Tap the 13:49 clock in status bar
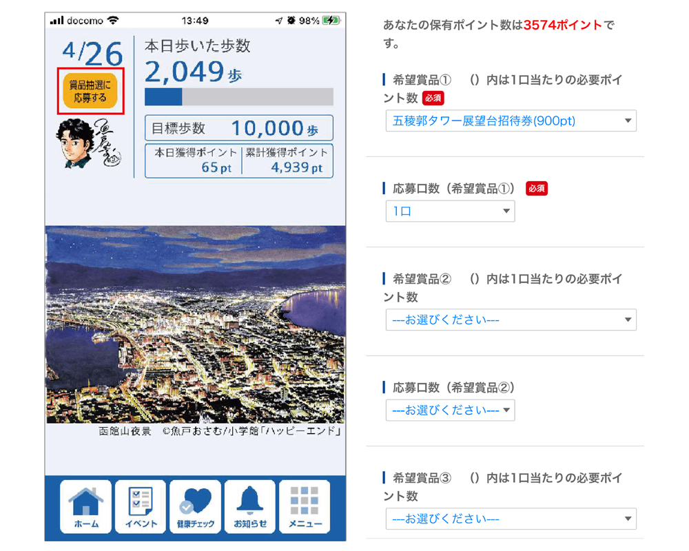The image size is (689, 551). pyautogui.click(x=195, y=21)
